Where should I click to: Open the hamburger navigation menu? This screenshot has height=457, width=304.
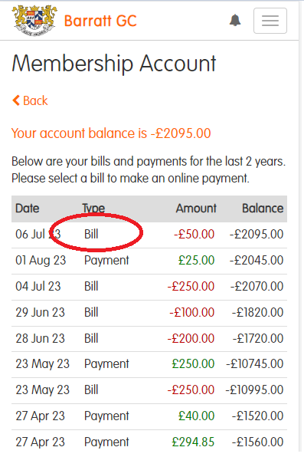tap(270, 21)
